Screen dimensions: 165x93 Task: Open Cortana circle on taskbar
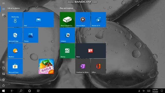[x=30, y=91]
